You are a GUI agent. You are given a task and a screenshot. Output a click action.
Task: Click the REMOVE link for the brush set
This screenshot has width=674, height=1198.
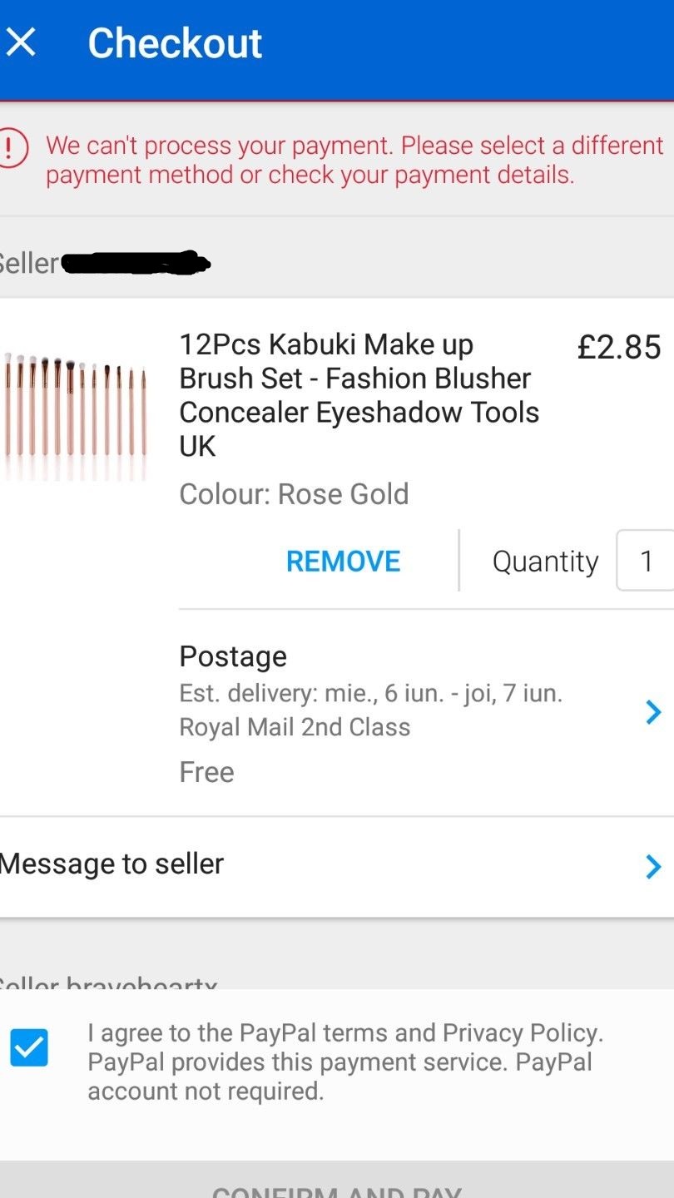pos(343,562)
